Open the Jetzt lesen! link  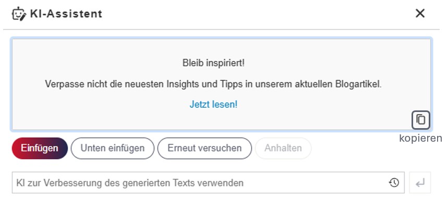213,104
